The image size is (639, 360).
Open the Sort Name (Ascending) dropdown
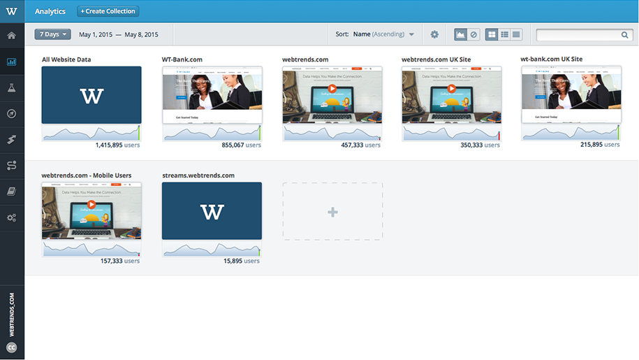point(374,34)
